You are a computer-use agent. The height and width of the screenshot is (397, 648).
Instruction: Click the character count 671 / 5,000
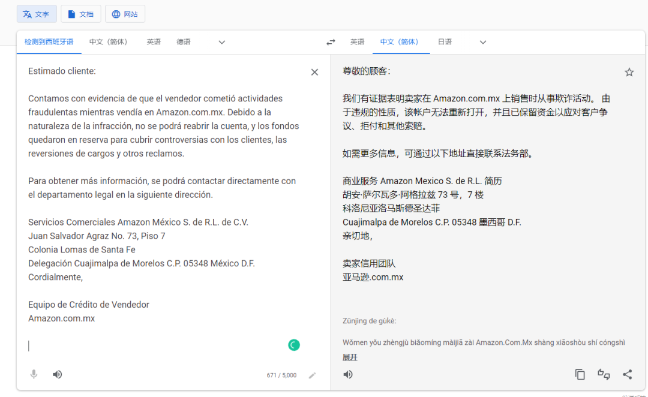[281, 375]
